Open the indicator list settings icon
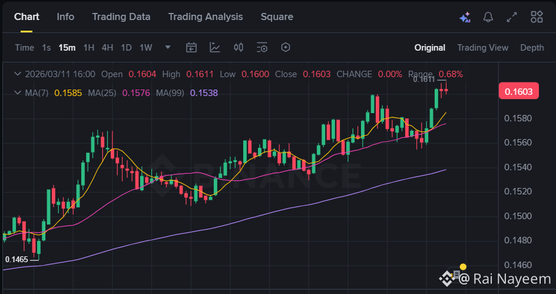The width and height of the screenshot is (556, 294). [x=262, y=47]
